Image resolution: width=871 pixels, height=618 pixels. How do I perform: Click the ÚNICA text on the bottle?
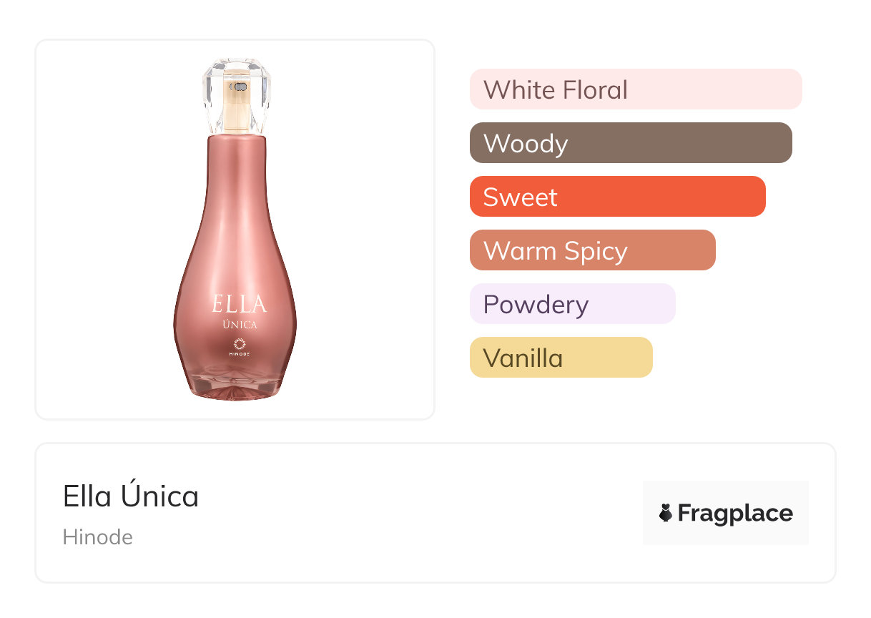[x=240, y=325]
